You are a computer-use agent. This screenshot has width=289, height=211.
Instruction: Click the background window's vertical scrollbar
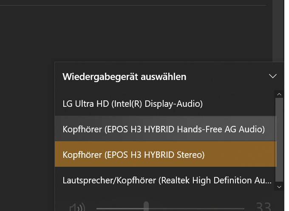click(278, 30)
